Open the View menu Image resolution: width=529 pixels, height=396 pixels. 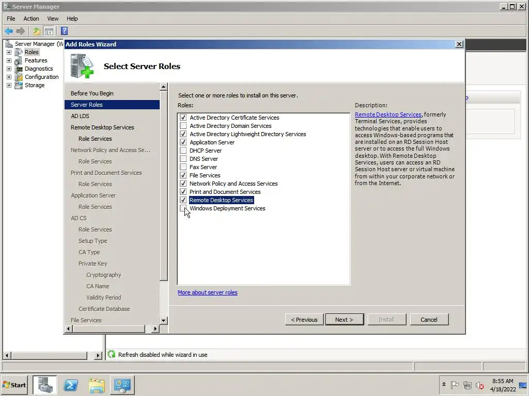(53, 19)
